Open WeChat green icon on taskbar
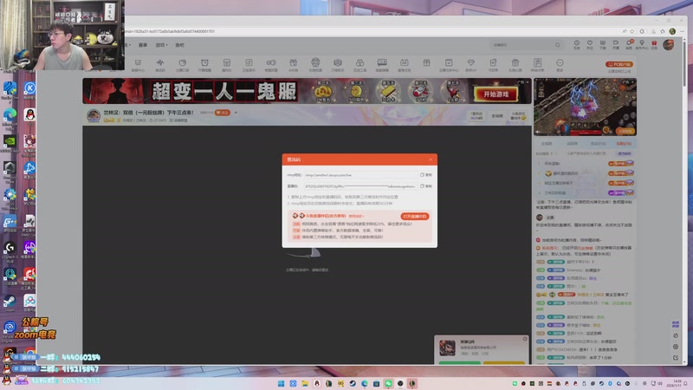Screen dimensions: 693x390 coord(388,383)
